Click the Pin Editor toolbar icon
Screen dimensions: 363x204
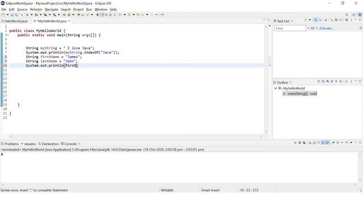pos(162,15)
